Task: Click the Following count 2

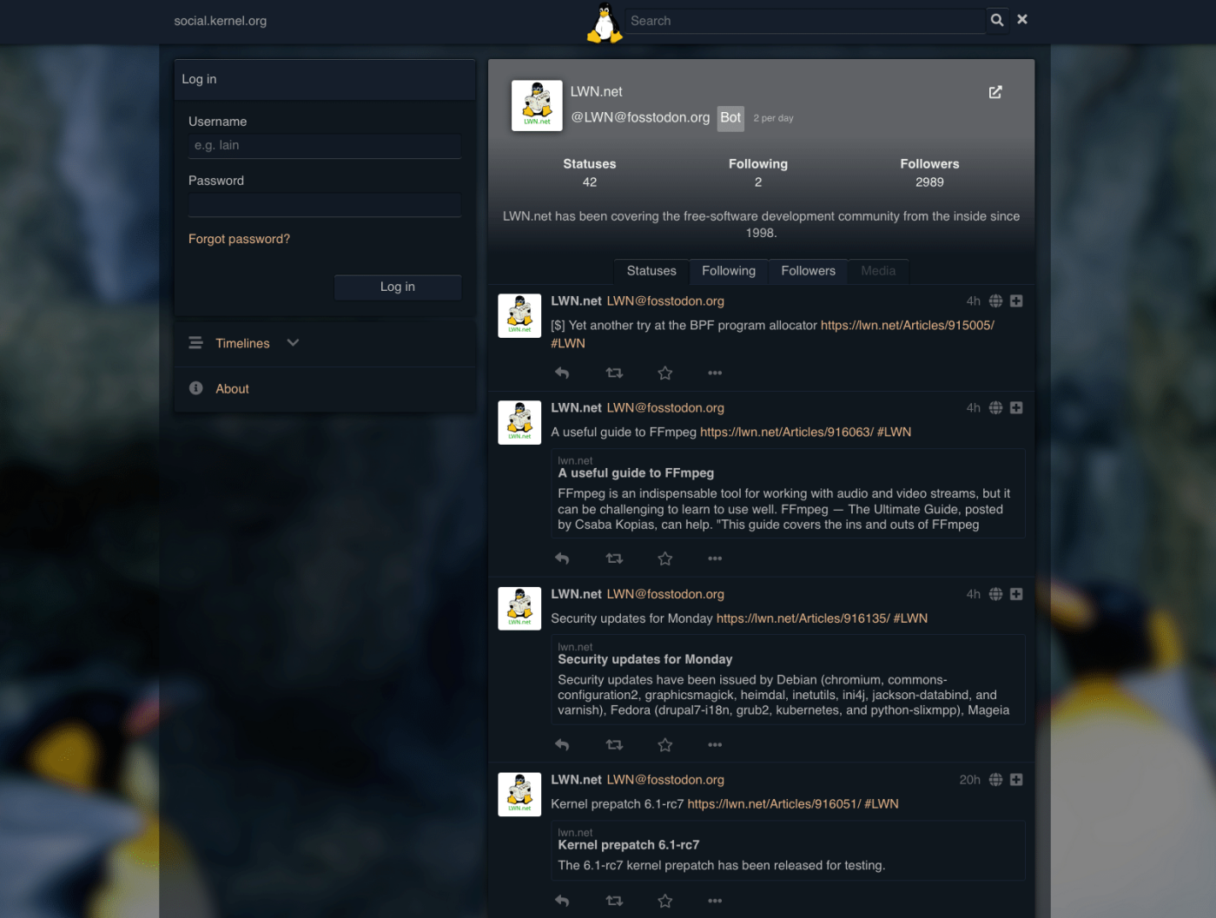Action: click(758, 182)
